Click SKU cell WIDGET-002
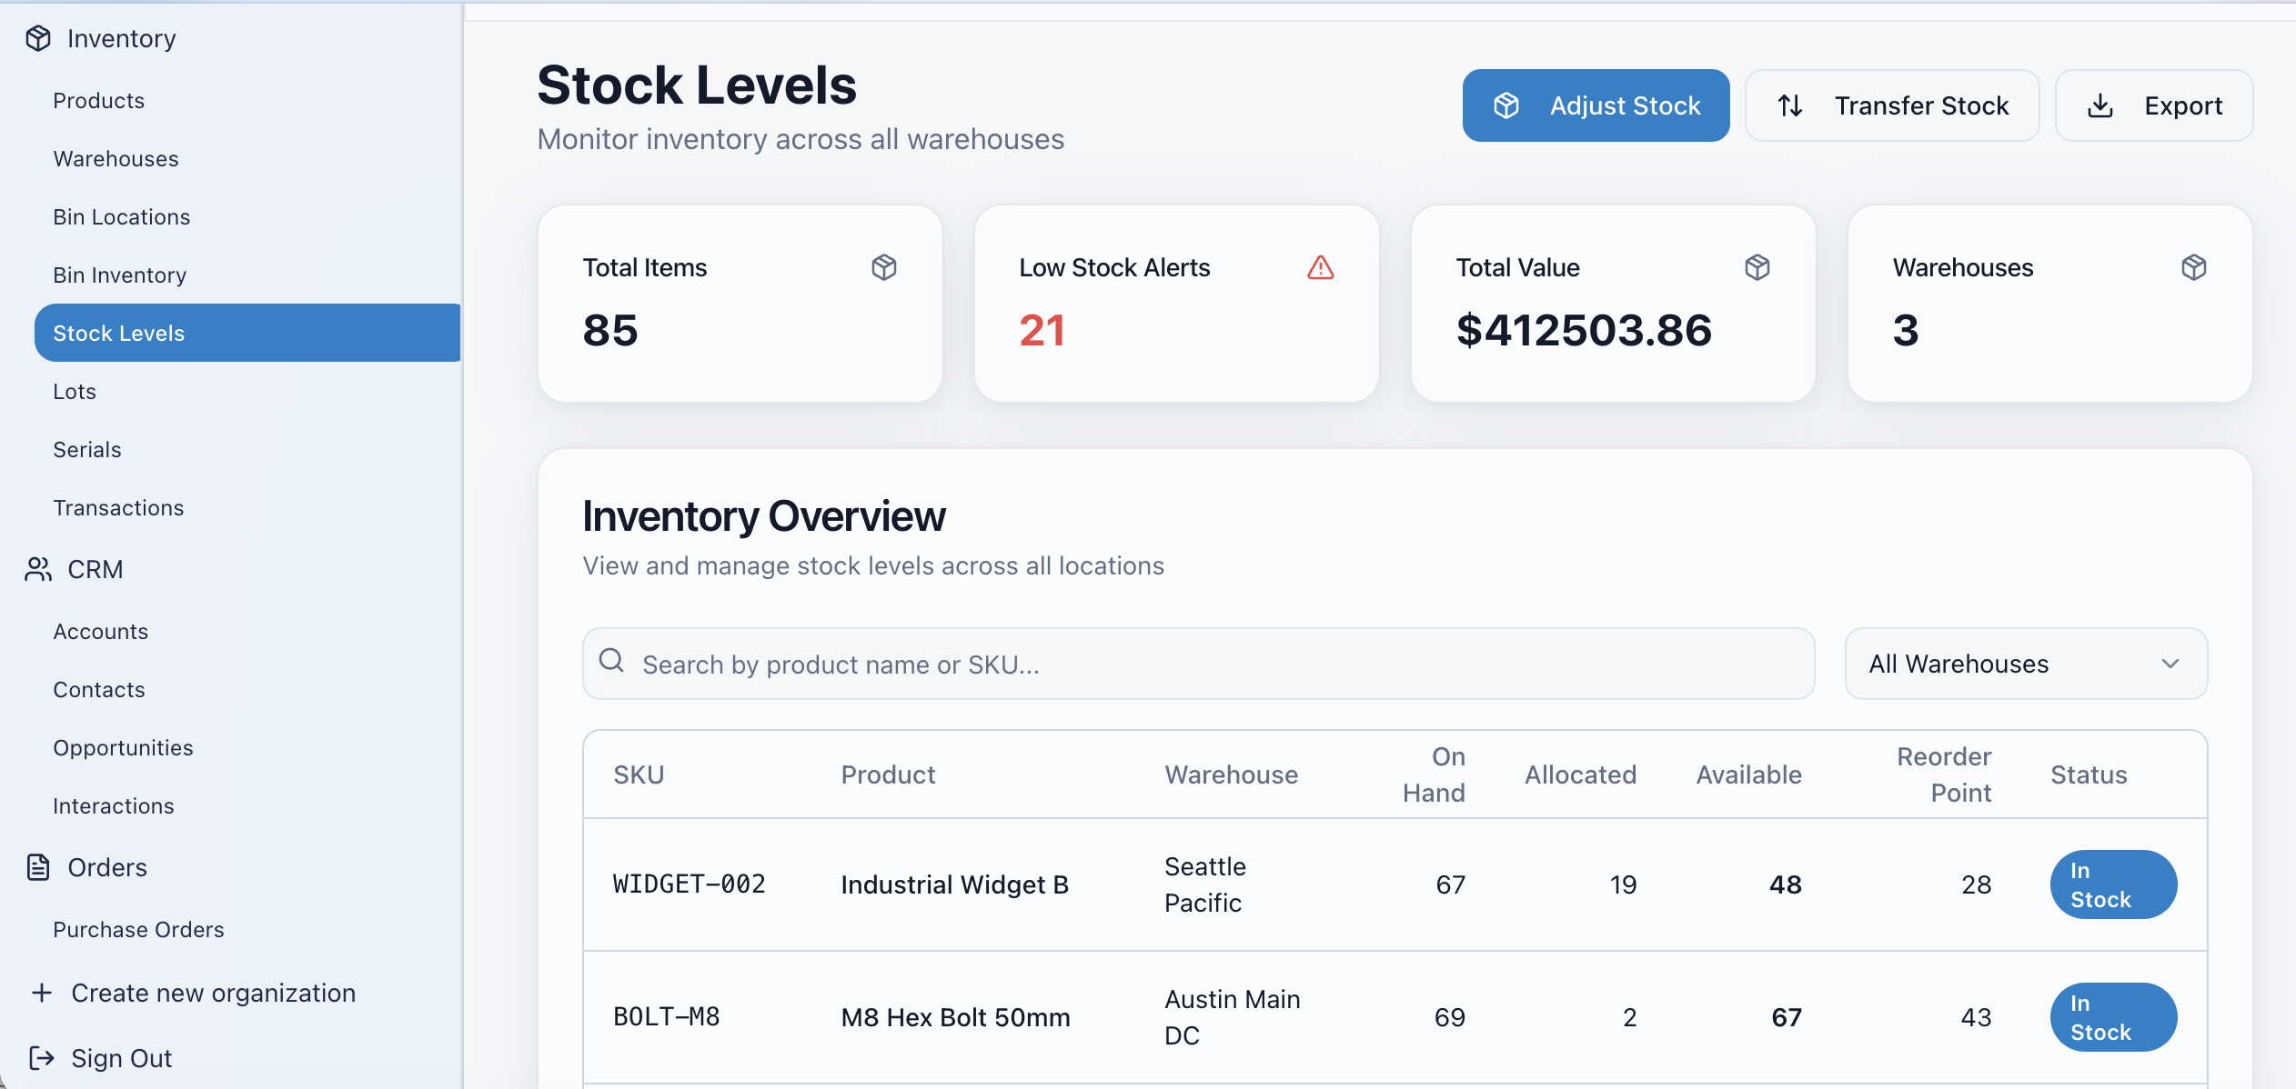The height and width of the screenshot is (1089, 2296). [689, 884]
